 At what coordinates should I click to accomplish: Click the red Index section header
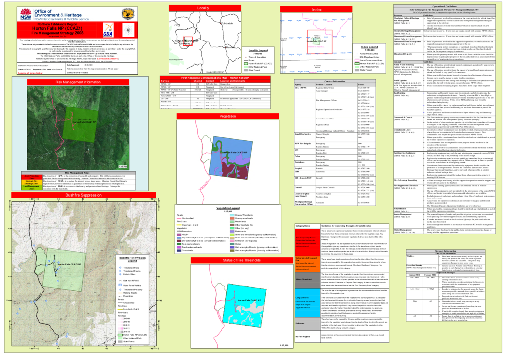317,10
